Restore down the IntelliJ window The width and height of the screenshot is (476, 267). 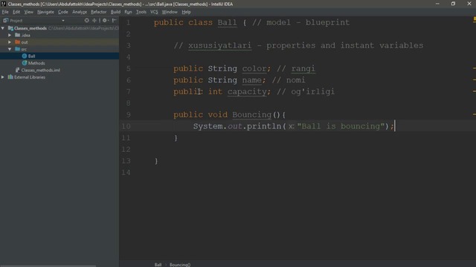[453, 4]
